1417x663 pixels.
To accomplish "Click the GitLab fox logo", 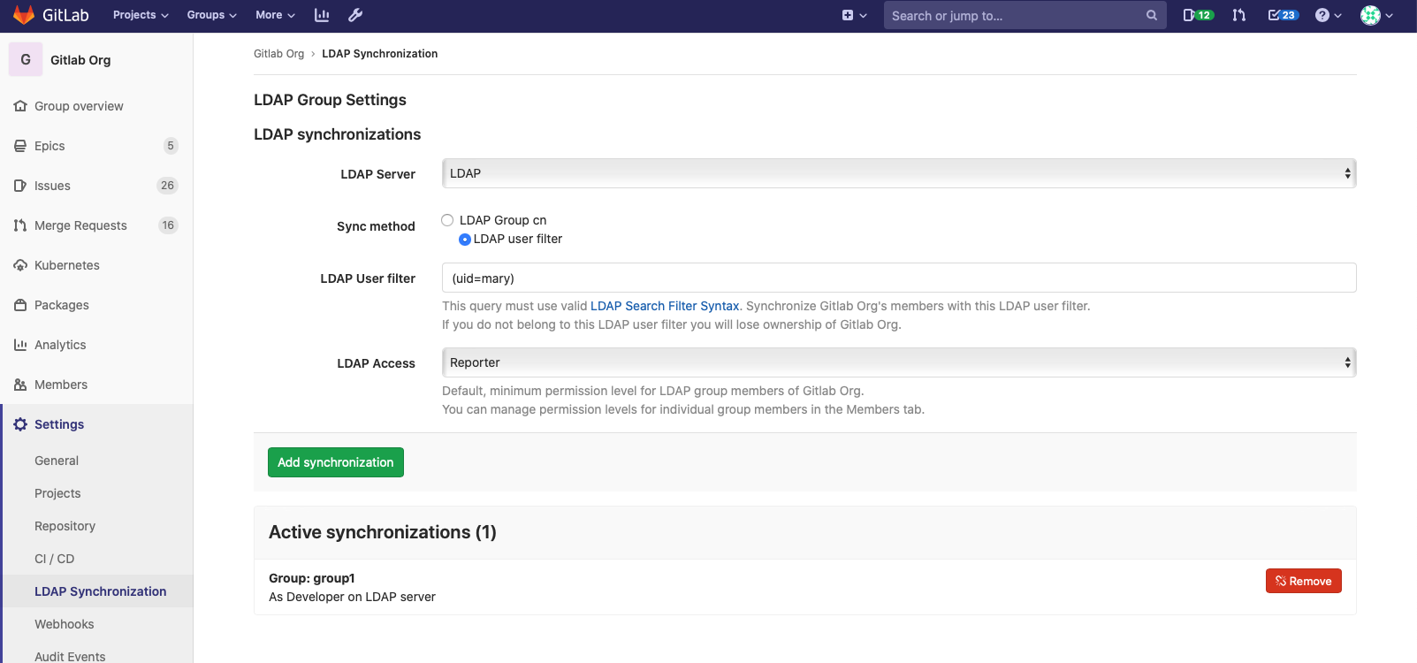I will click(x=24, y=15).
